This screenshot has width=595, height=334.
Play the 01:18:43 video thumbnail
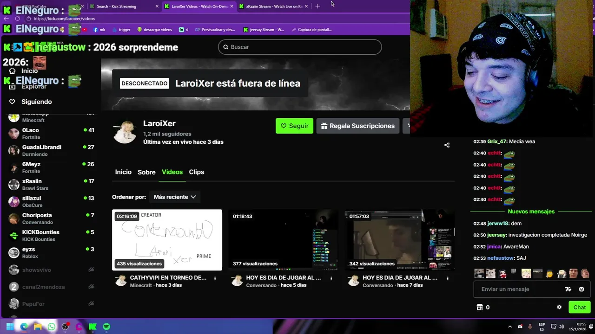pos(283,240)
